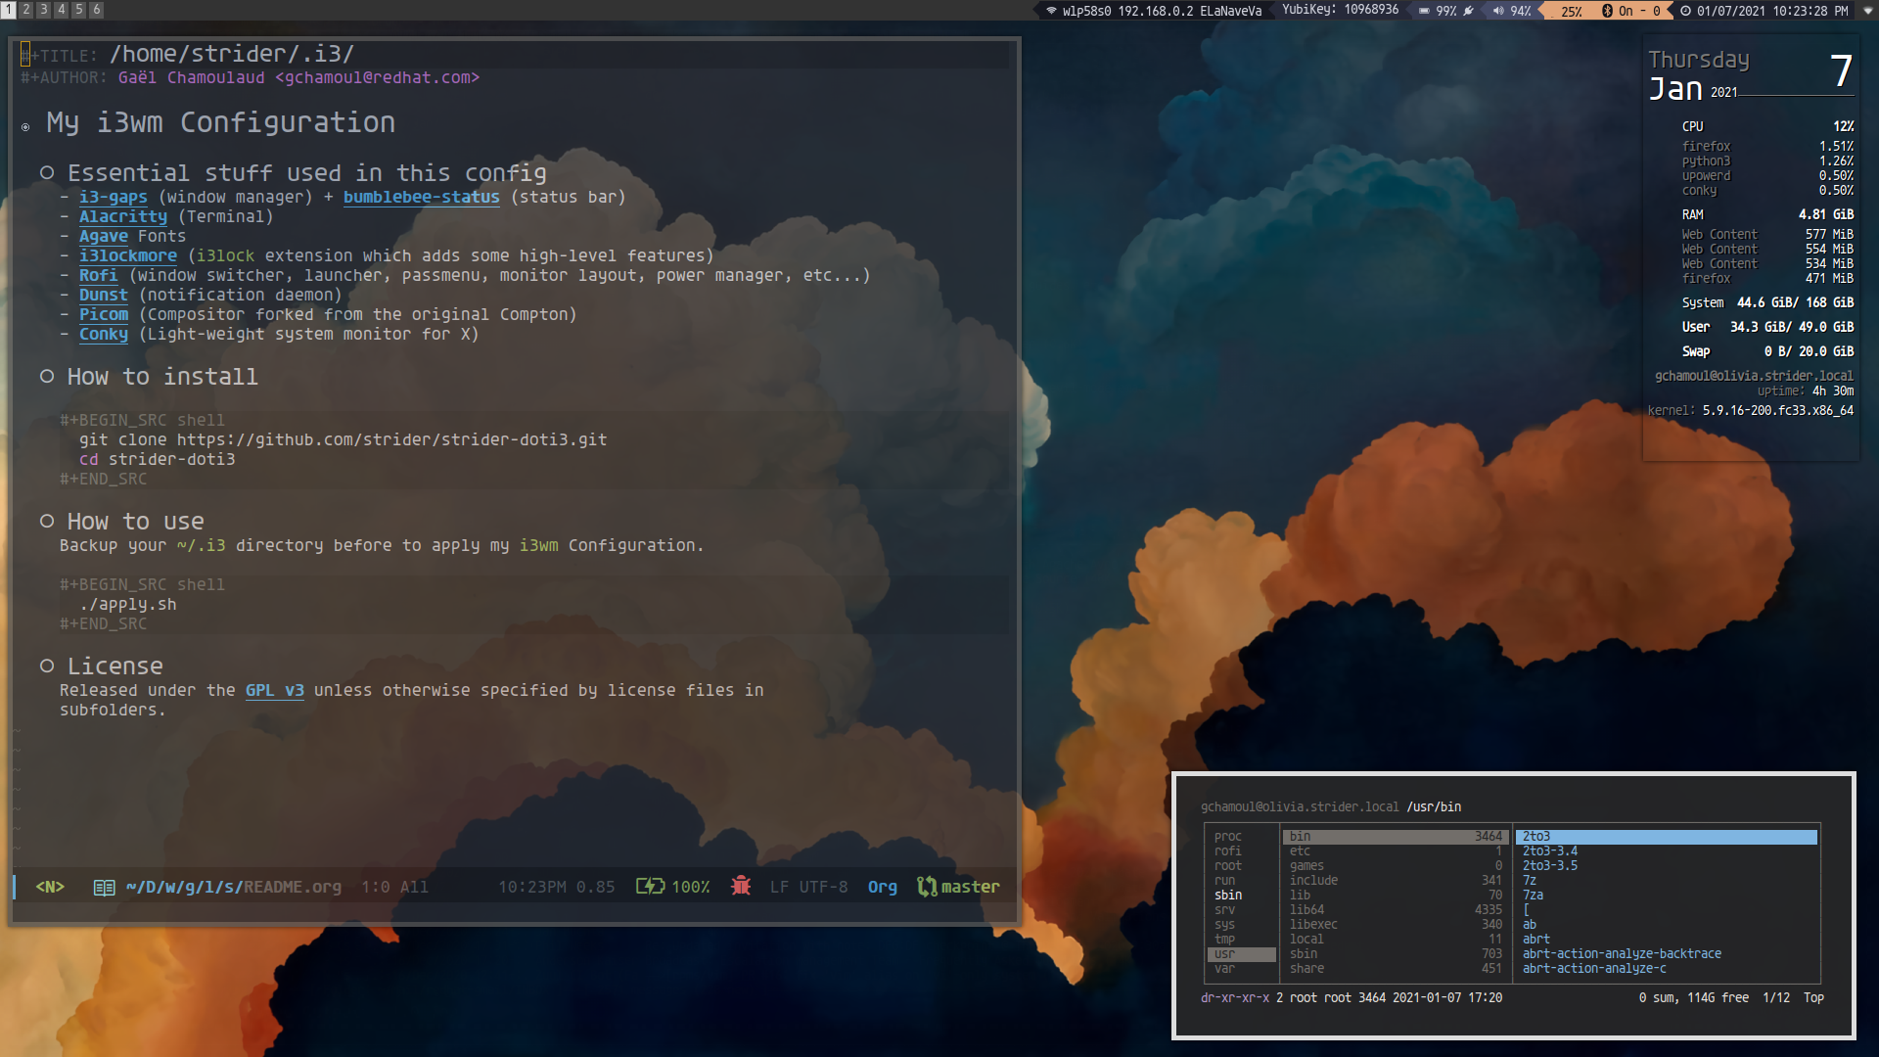Viewport: 1879px width, 1057px height.
Task: Switch to workspace 4
Action: pos(62,10)
